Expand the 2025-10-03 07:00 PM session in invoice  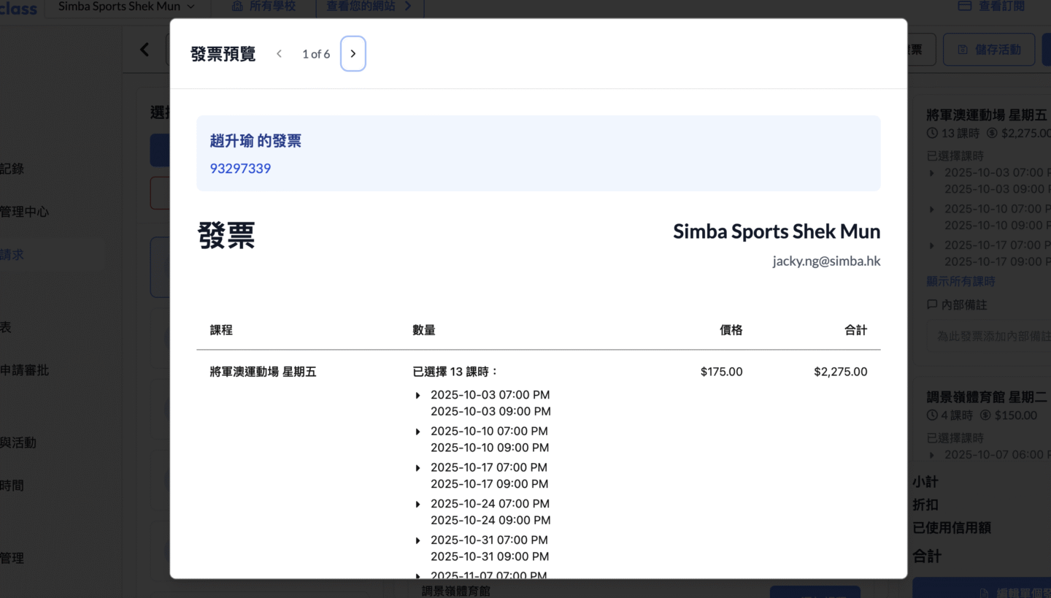(x=418, y=396)
